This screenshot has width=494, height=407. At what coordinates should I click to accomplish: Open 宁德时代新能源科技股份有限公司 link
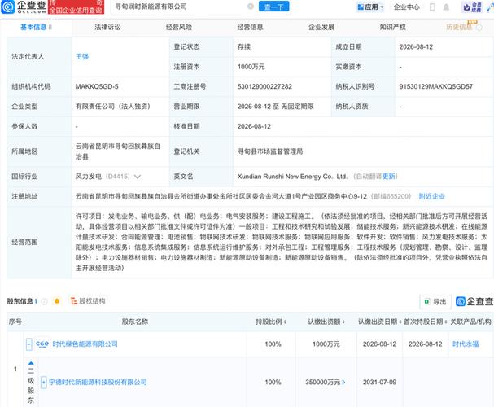[x=98, y=382]
